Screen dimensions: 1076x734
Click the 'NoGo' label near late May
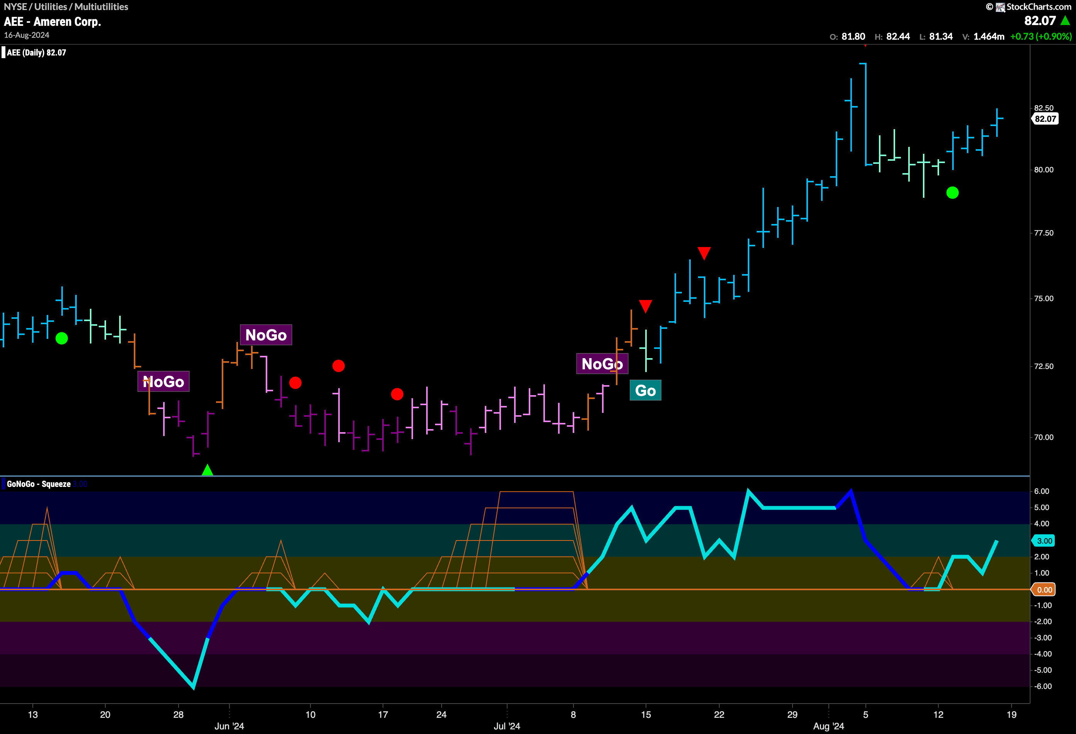(164, 381)
